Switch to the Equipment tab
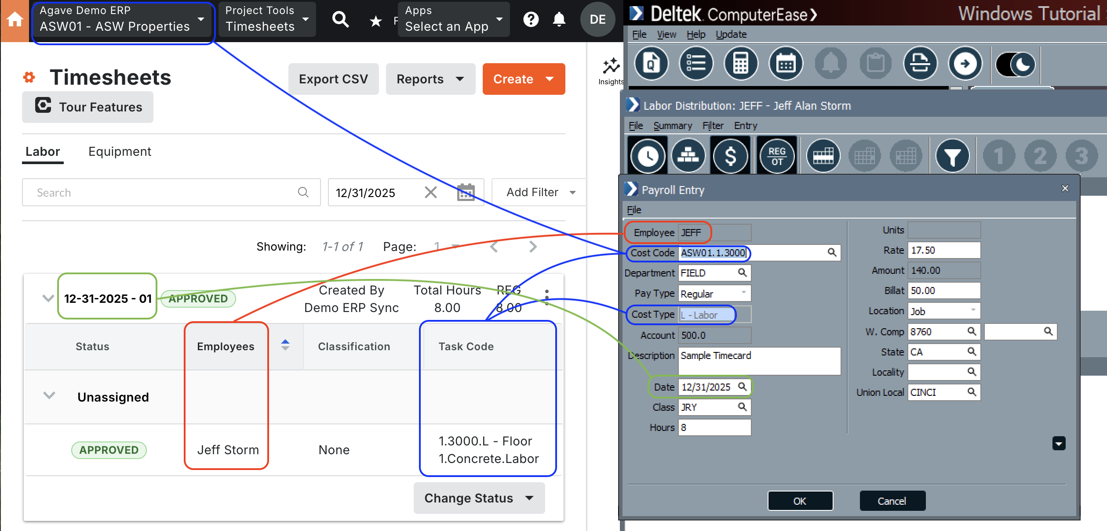Image resolution: width=1107 pixels, height=531 pixels. 119,151
